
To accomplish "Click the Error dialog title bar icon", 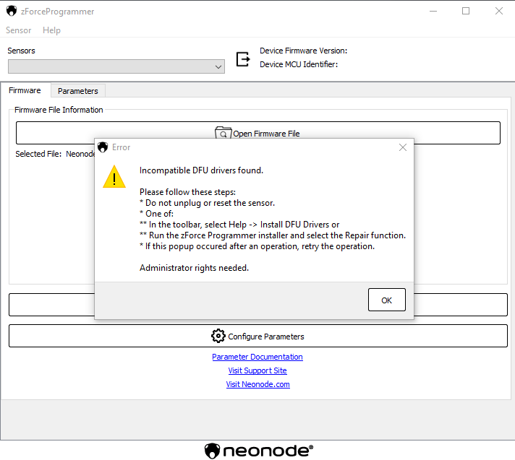I will [103, 147].
